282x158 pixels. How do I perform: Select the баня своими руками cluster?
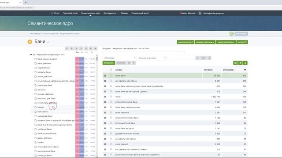pos(47,59)
